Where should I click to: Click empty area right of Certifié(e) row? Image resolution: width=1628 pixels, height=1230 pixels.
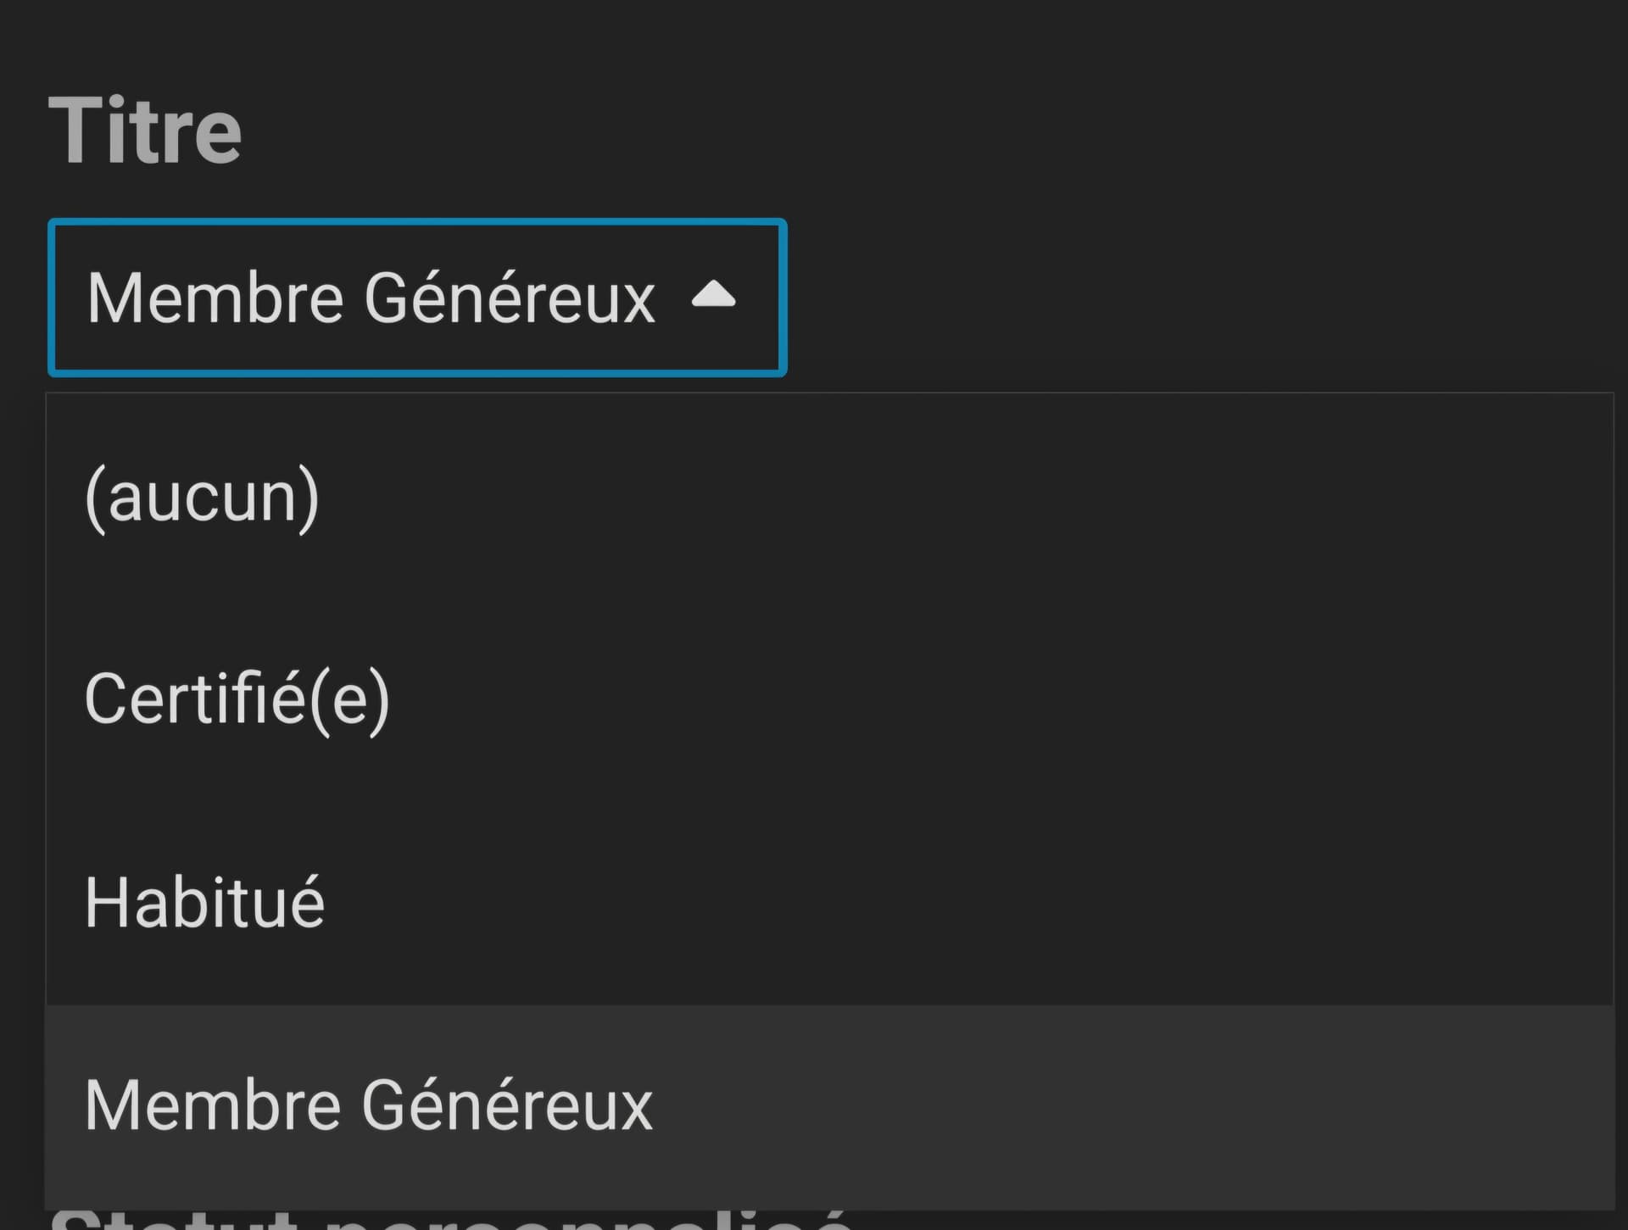coord(1001,700)
